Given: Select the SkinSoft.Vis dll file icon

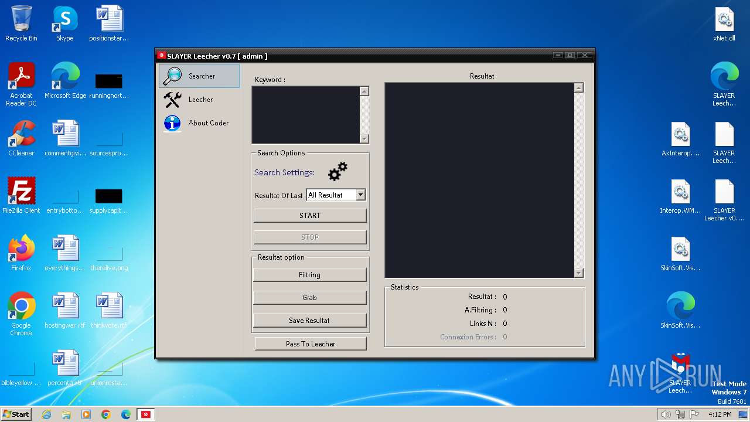Looking at the screenshot, I should click(680, 253).
